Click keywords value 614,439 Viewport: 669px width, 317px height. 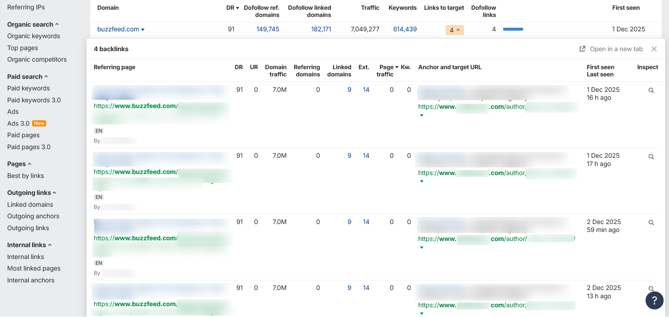click(x=405, y=29)
